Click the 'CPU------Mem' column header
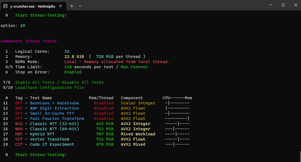The image size is (301, 162). [x=177, y=98]
